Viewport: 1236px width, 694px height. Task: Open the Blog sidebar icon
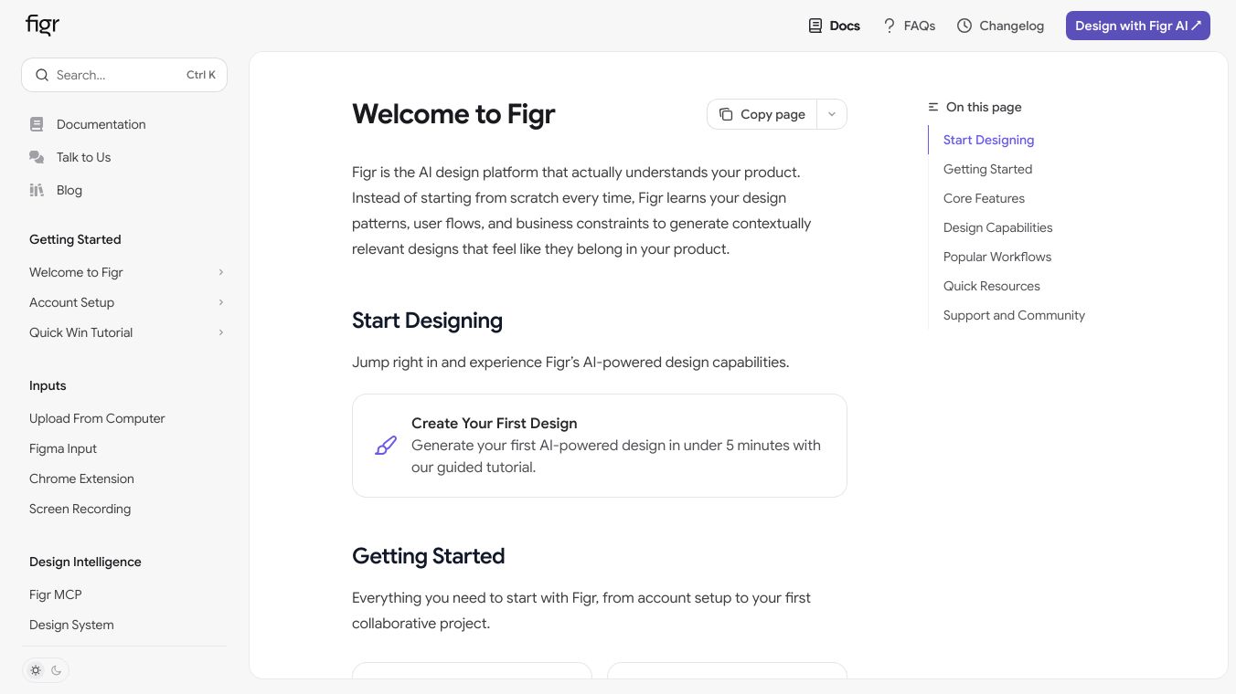[x=37, y=190]
